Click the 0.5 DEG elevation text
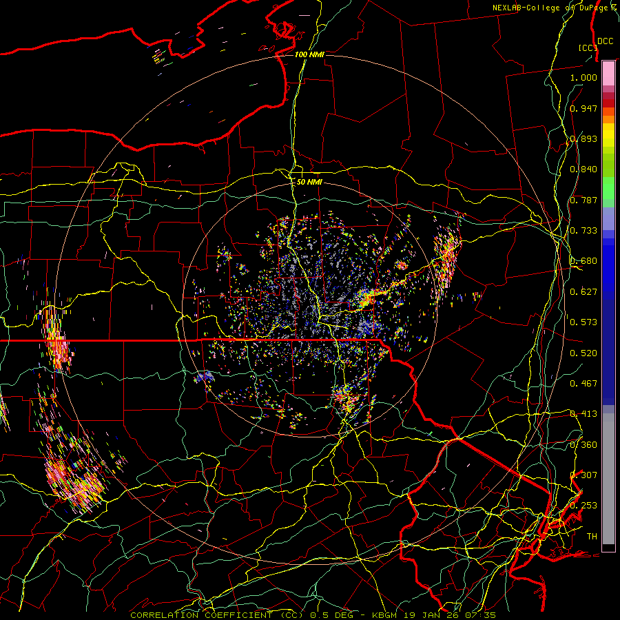This screenshot has width=620, height=620. [x=332, y=615]
